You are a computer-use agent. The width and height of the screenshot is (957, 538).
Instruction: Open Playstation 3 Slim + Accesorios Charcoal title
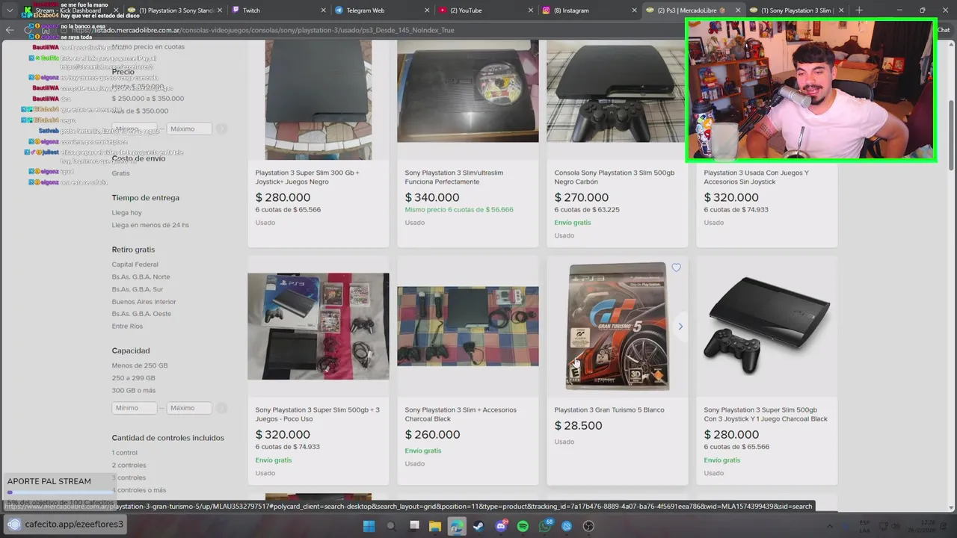pyautogui.click(x=461, y=414)
